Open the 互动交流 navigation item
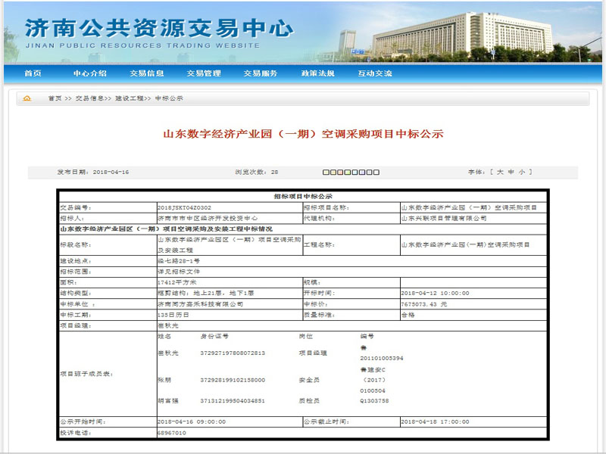This screenshot has width=606, height=454. pos(375,73)
